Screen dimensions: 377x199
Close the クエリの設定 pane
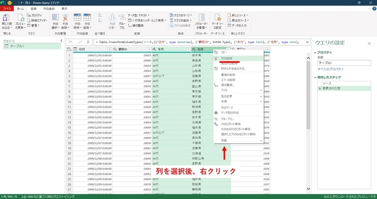tap(369, 43)
